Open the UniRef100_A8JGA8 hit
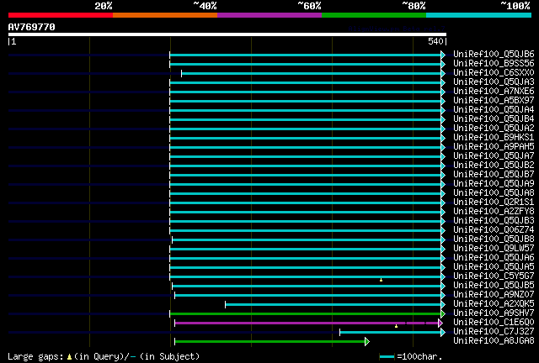The image size is (539, 363). pos(494,341)
